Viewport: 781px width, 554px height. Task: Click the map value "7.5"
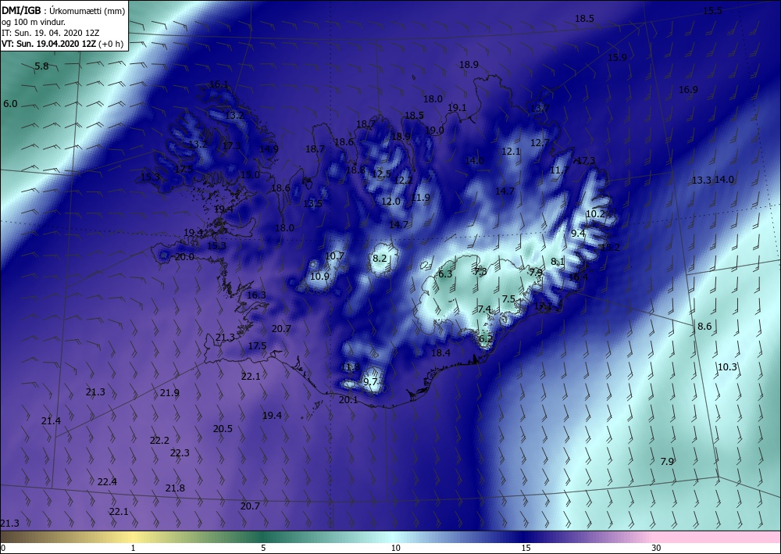[x=508, y=298]
